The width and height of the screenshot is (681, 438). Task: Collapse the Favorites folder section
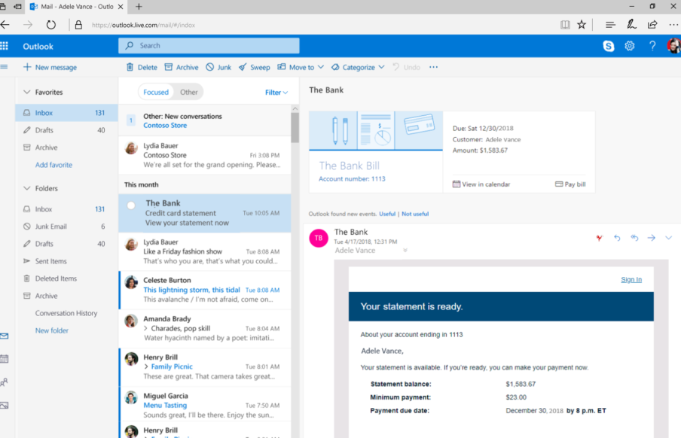(x=27, y=93)
